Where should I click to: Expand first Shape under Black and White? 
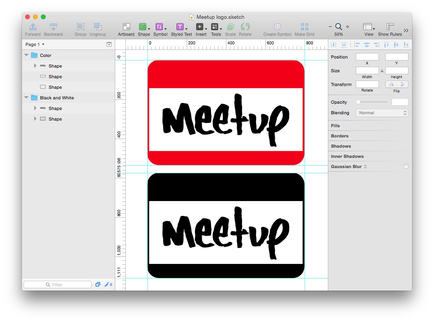point(35,108)
